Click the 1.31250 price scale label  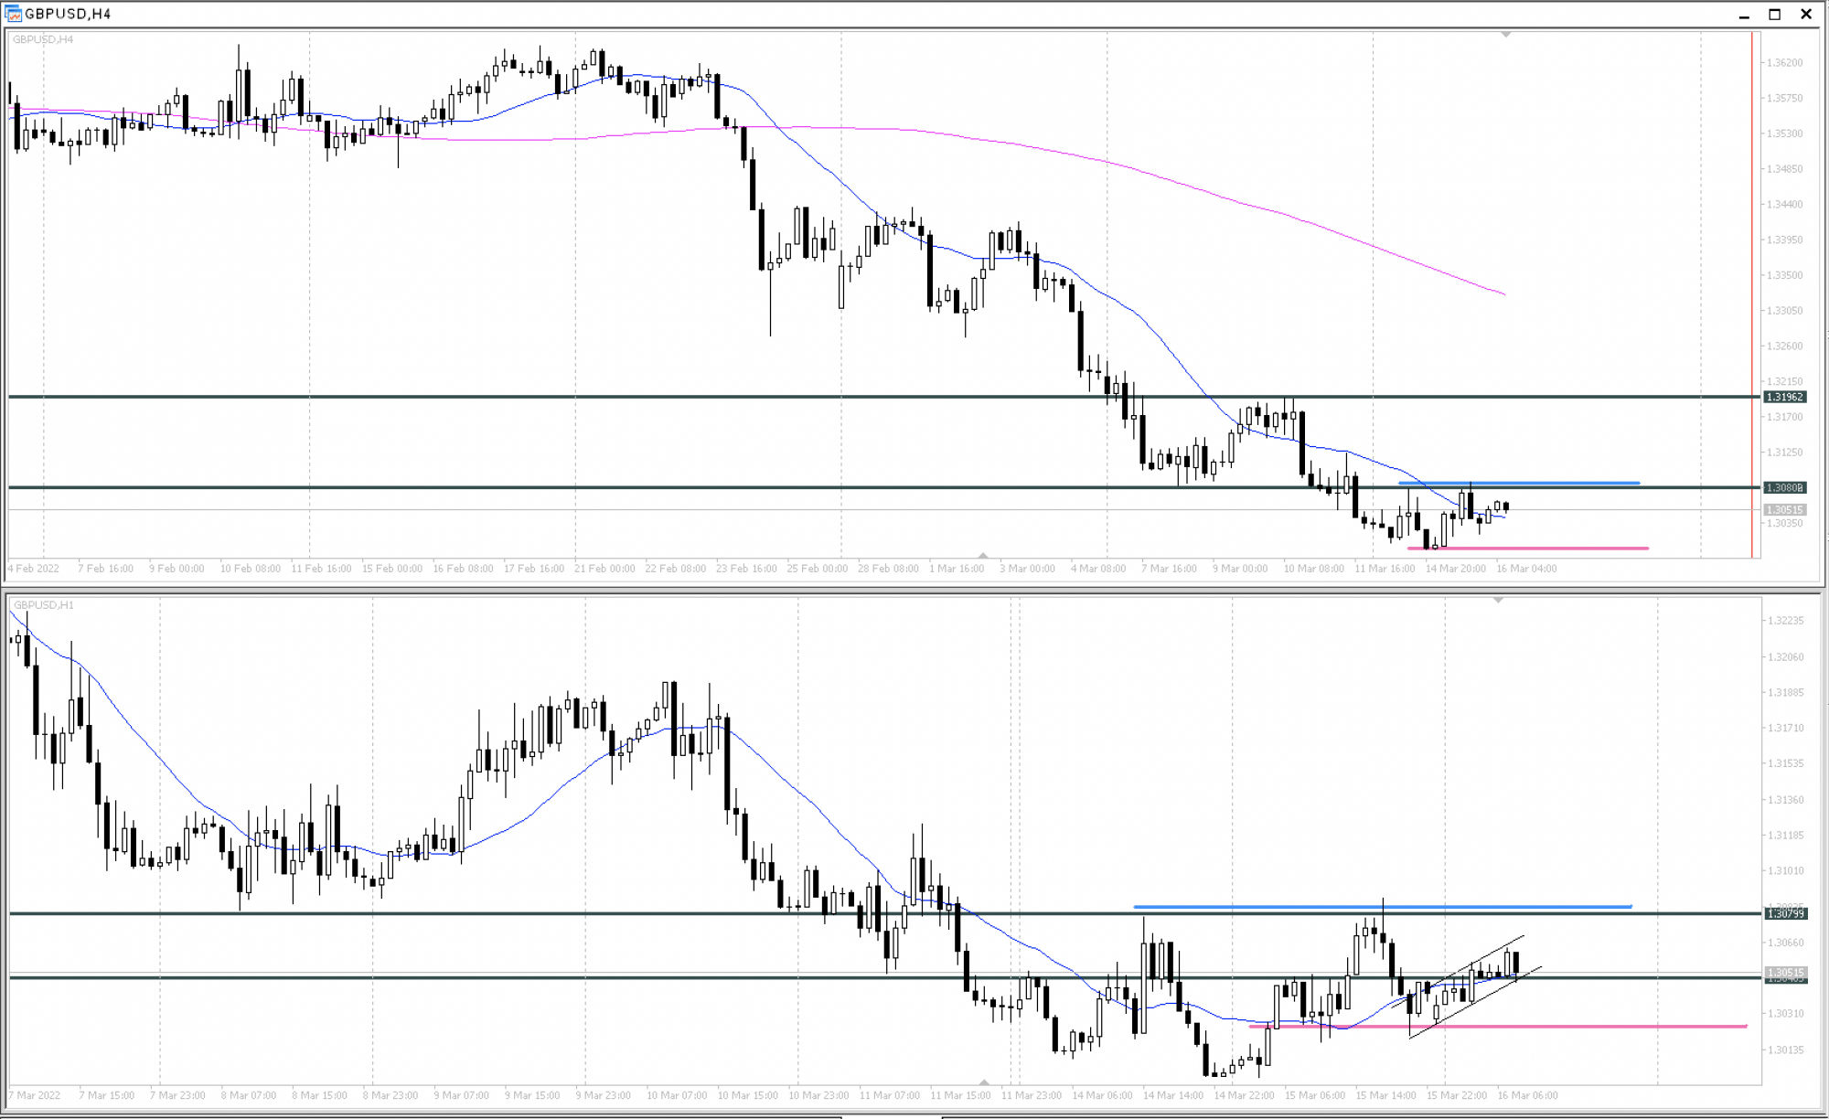(x=1784, y=453)
